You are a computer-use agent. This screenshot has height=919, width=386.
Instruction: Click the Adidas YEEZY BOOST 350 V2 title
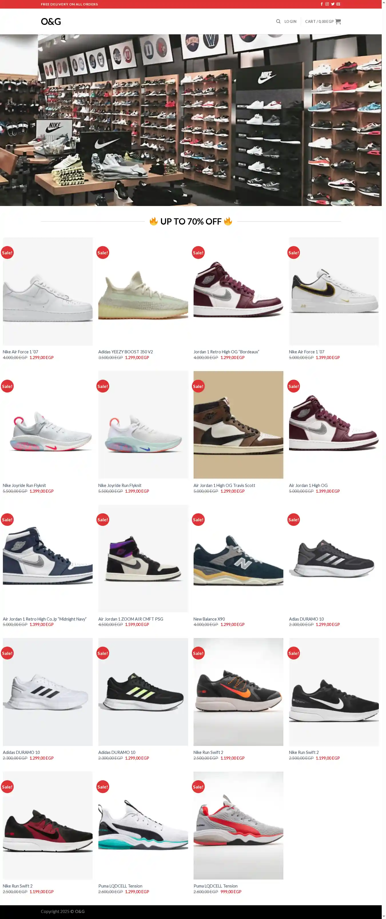pos(126,352)
